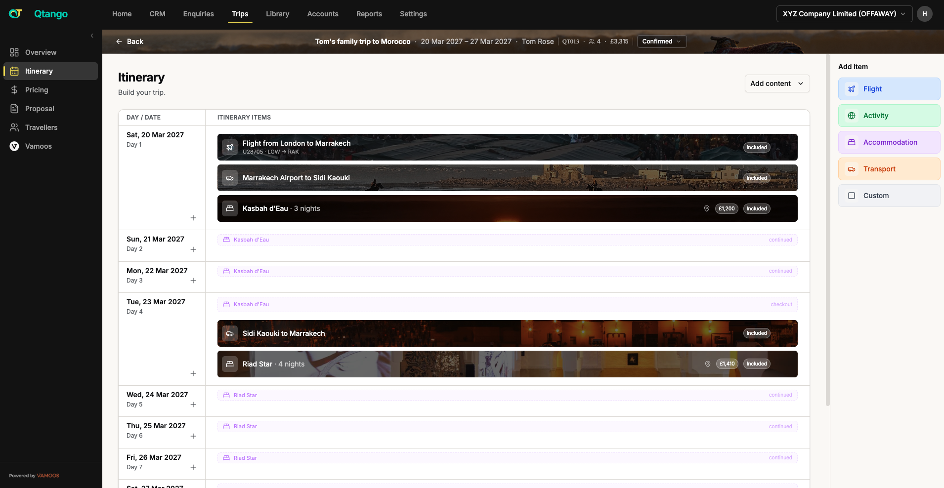Click the plus icon for Day 4

[193, 373]
